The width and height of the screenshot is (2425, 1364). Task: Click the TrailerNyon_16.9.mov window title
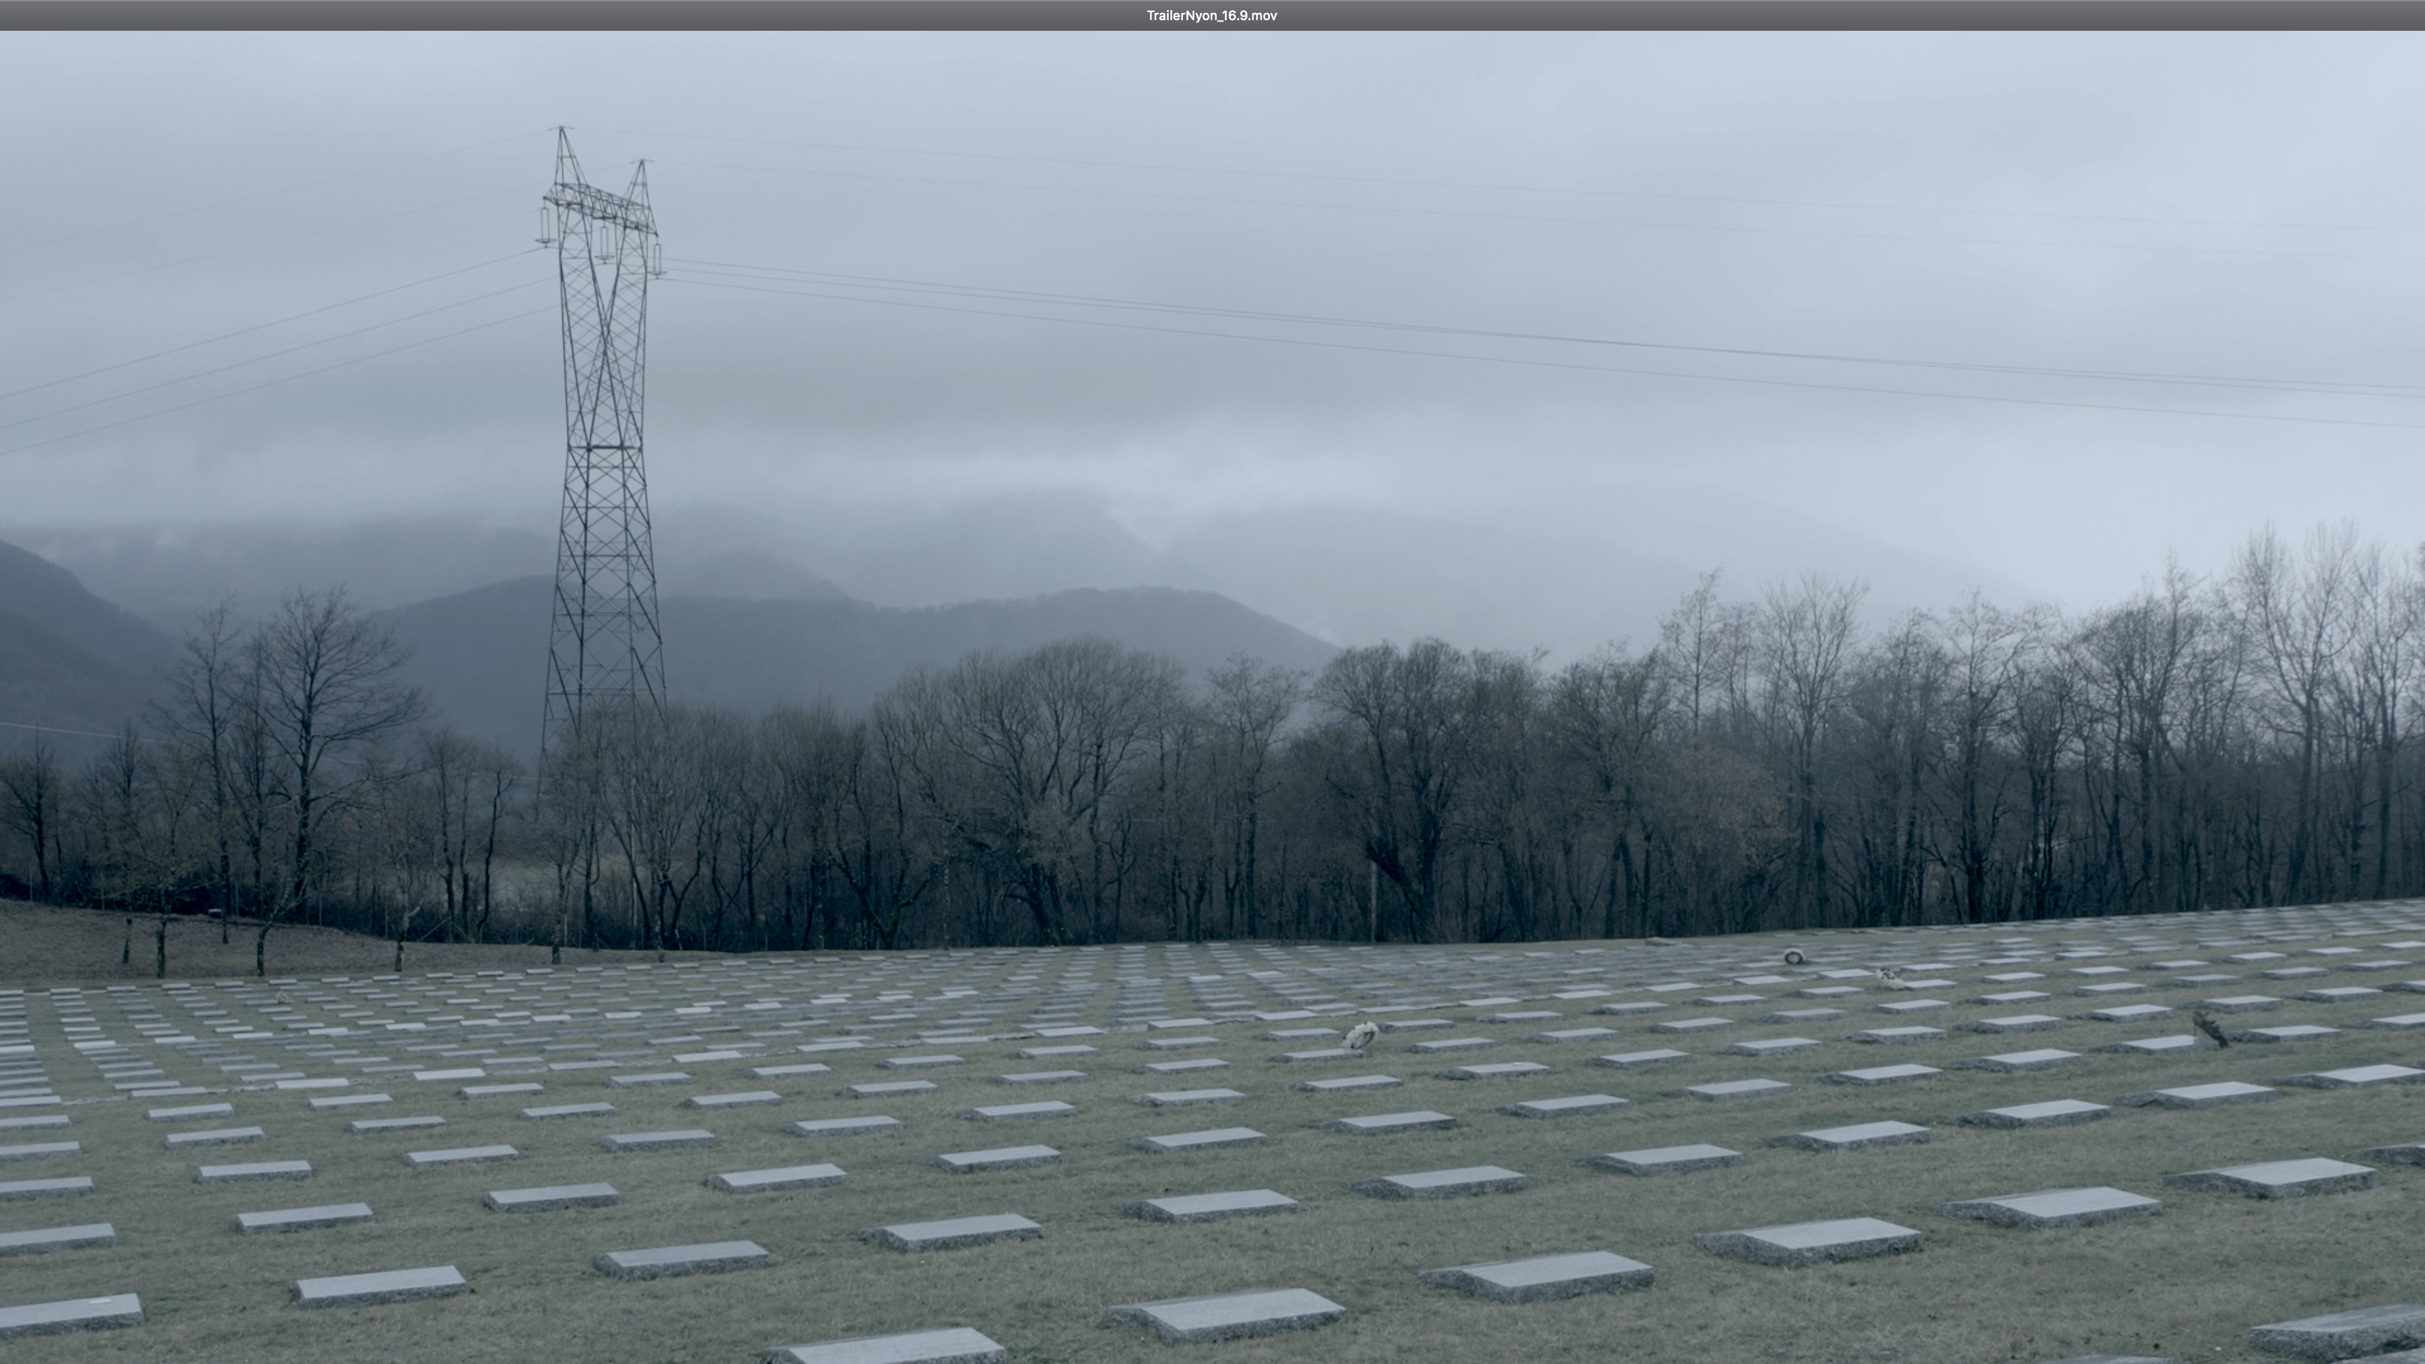pyautogui.click(x=1211, y=15)
